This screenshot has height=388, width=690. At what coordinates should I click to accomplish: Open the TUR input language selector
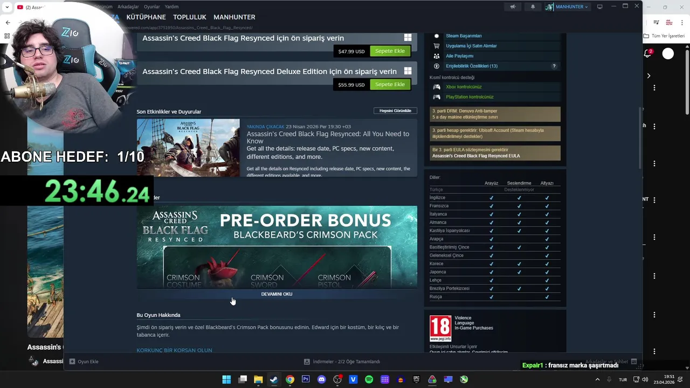click(x=623, y=379)
